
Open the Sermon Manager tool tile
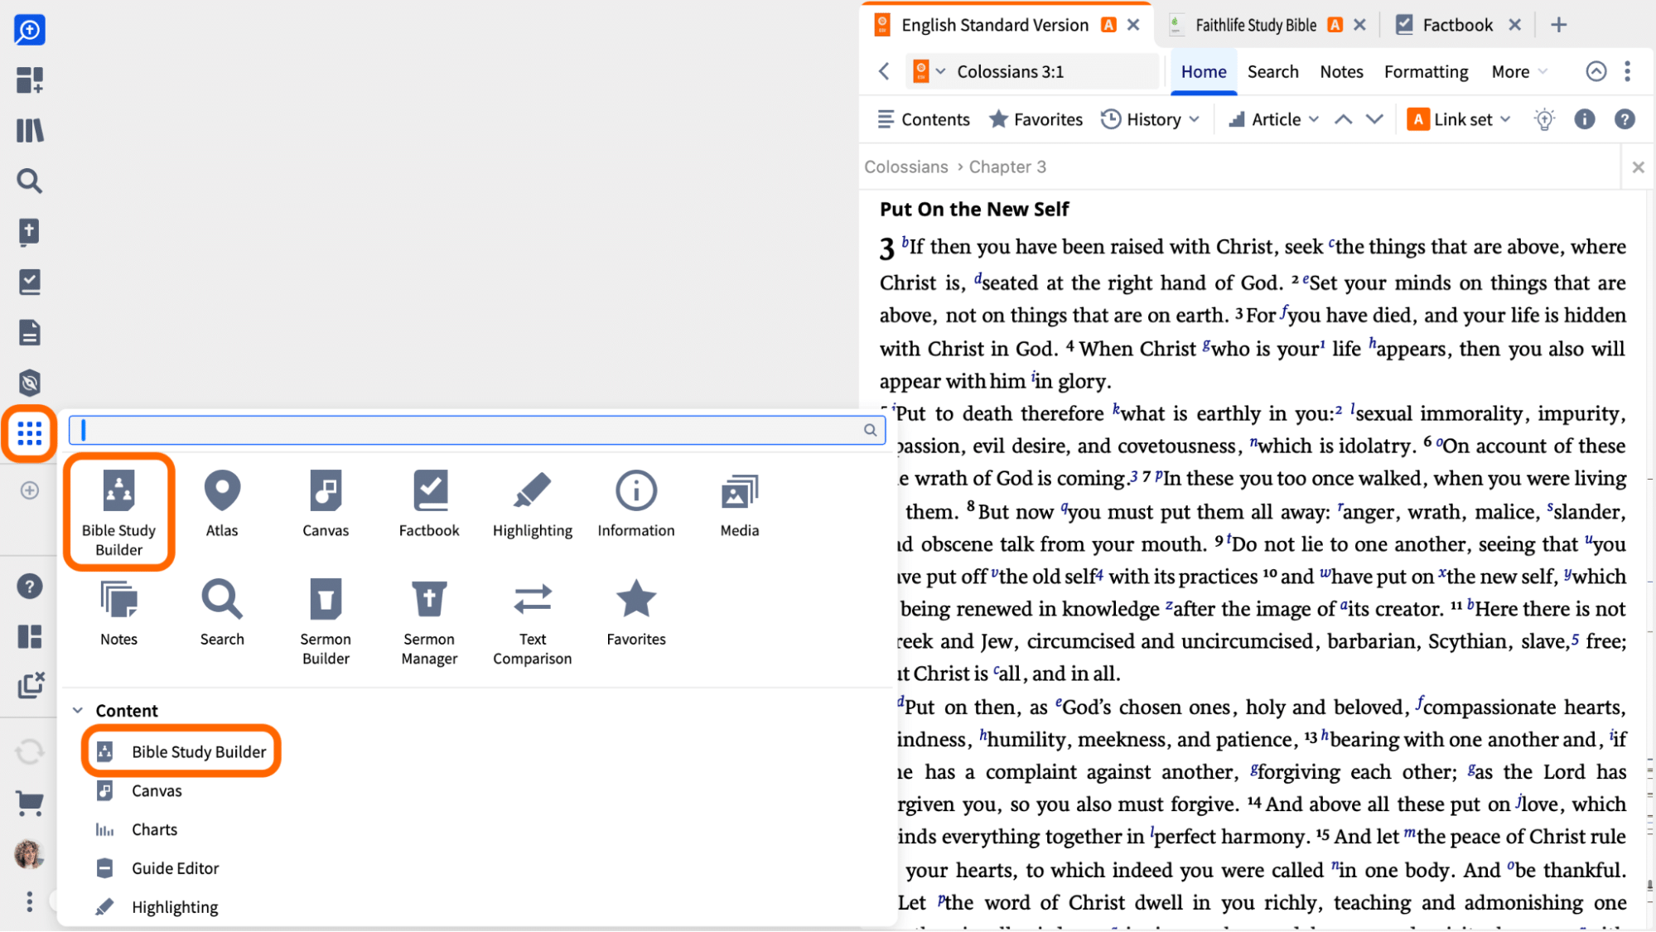tap(429, 622)
